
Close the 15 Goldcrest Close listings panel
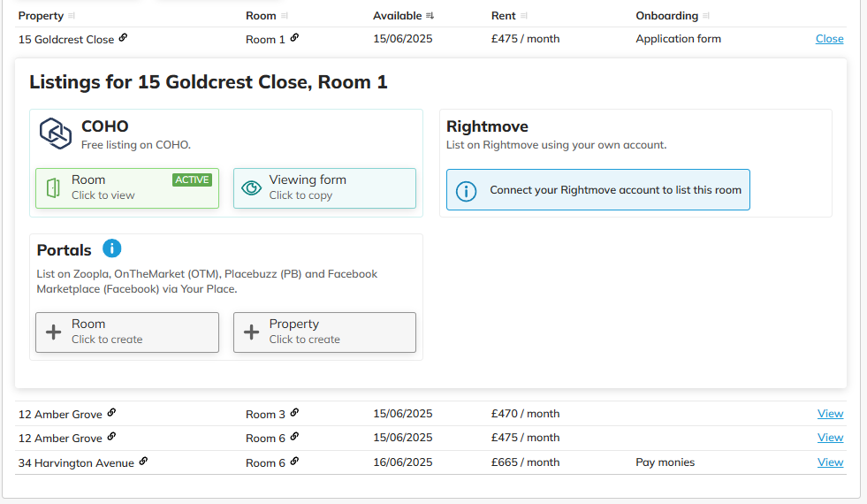coord(829,39)
